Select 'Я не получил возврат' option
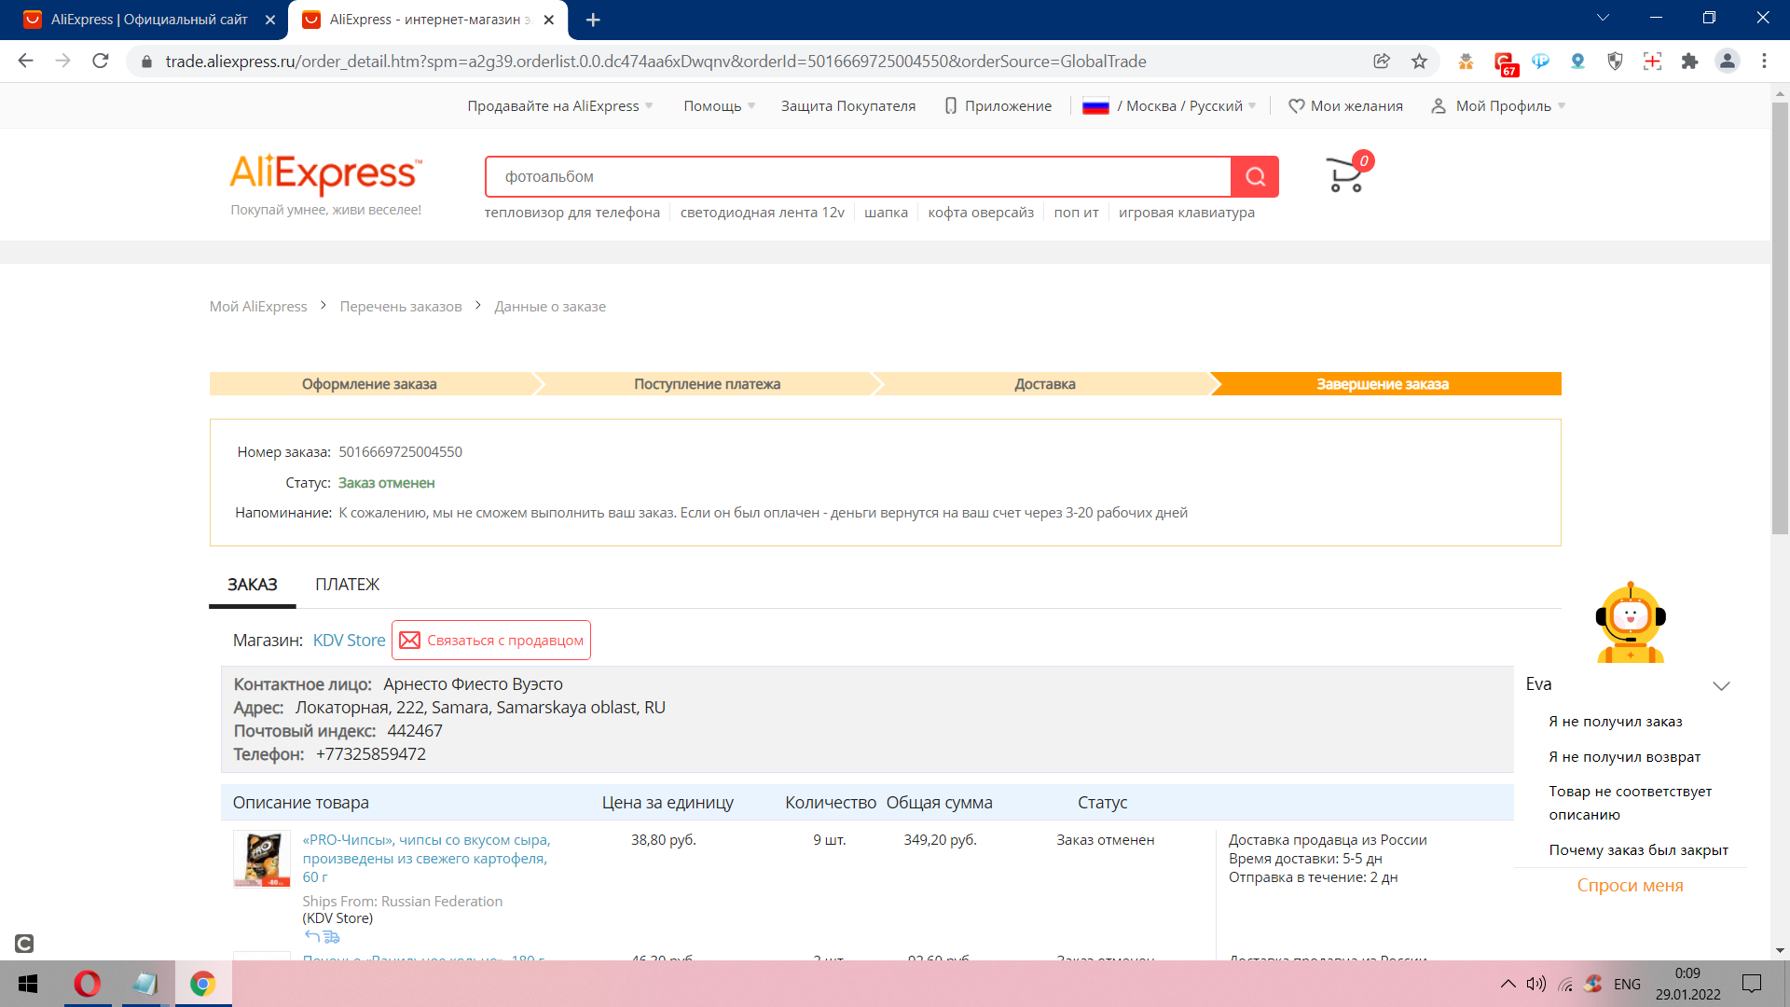Screen dimensions: 1790x1007 tap(1625, 756)
